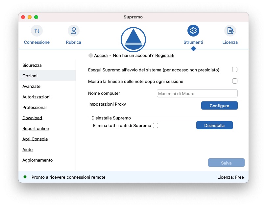Click the Salva button
The width and height of the screenshot is (267, 207).
226,163
